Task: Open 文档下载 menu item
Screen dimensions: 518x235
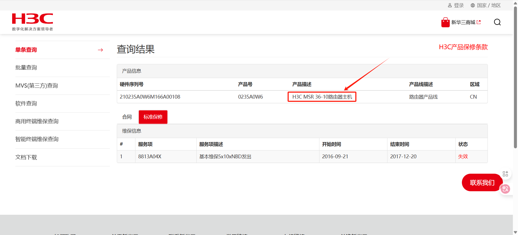Action: pyautogui.click(x=26, y=157)
